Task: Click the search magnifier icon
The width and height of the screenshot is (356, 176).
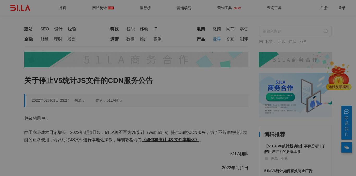Action: coord(326,31)
